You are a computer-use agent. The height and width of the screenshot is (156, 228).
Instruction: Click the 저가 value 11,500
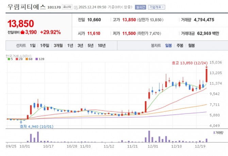coord(129,34)
